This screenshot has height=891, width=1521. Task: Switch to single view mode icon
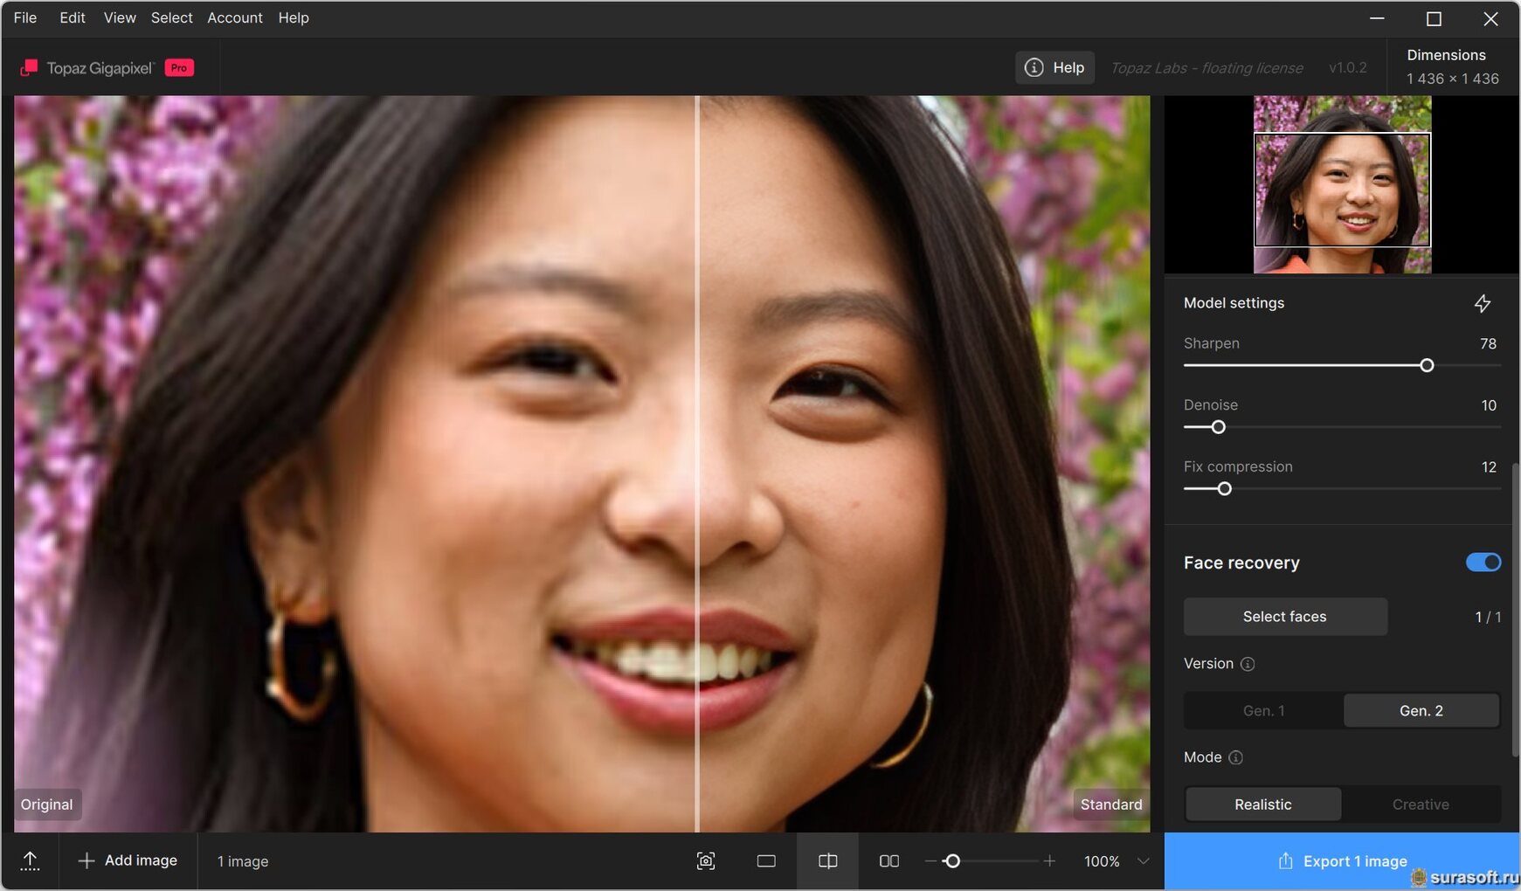click(766, 861)
